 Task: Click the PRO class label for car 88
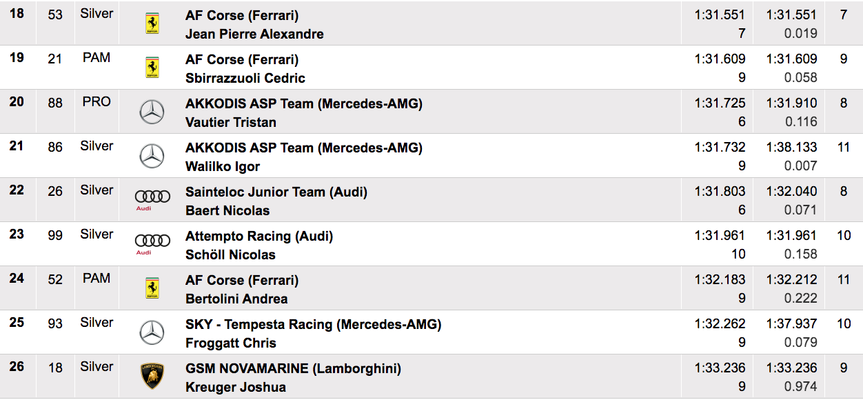[x=97, y=101]
